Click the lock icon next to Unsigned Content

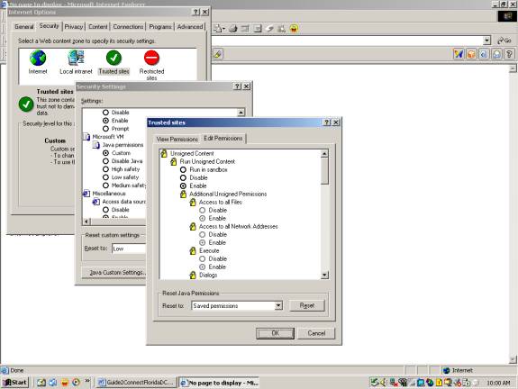[x=164, y=153]
